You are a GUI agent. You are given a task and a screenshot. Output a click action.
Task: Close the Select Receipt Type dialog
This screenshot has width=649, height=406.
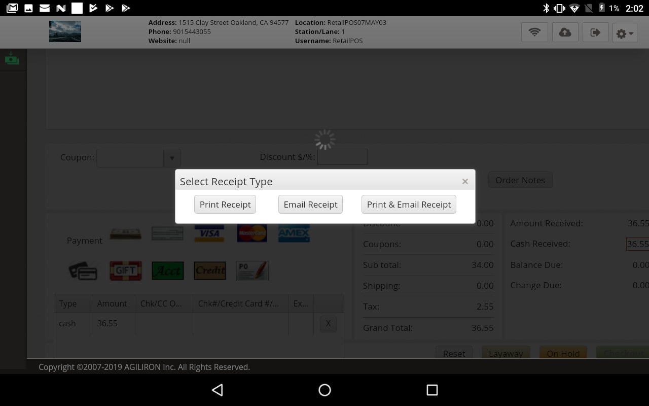pos(465,181)
